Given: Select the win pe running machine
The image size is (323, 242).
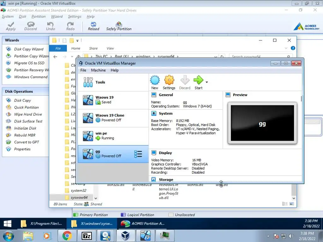Looking at the screenshot, I should click(x=113, y=136).
